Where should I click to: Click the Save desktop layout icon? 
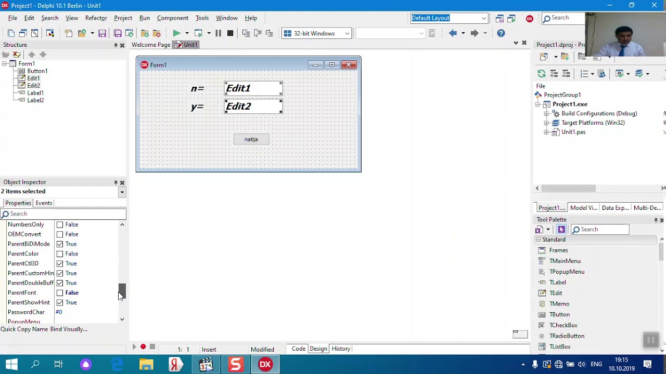499,18
